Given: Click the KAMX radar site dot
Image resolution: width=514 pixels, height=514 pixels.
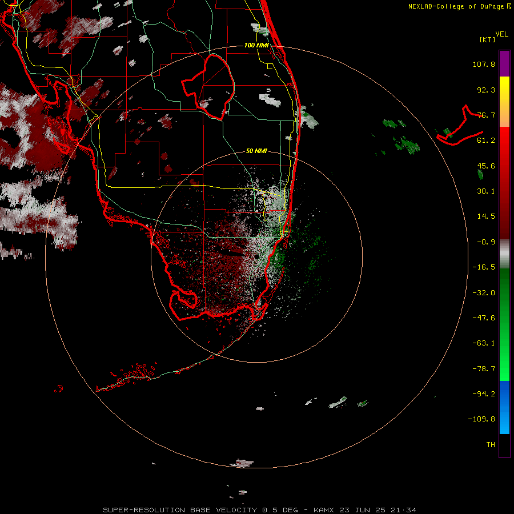Looking at the screenshot, I should click(x=256, y=256).
